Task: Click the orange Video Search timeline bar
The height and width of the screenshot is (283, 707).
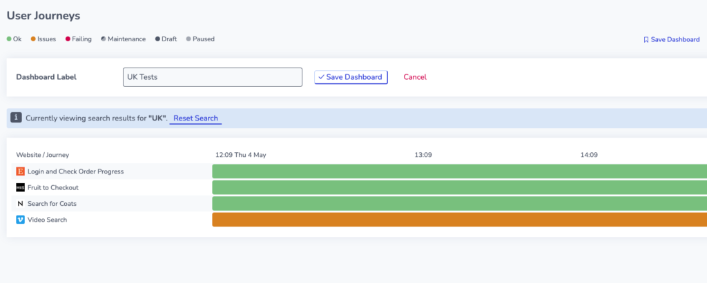Action: (459, 220)
